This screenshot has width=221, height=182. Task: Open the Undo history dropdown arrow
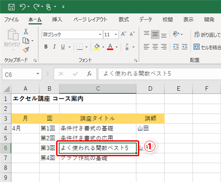click(x=28, y=7)
